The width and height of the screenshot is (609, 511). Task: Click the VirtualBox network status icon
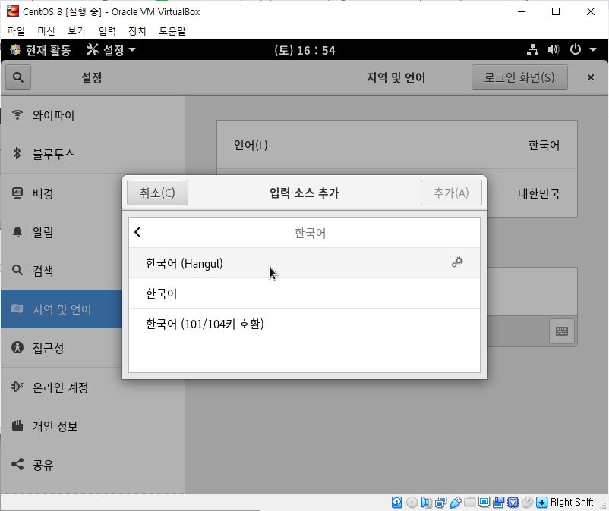pyautogui.click(x=441, y=503)
